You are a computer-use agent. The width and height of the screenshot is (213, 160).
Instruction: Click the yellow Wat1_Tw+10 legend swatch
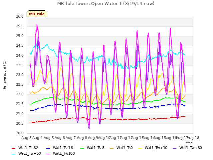140,148
